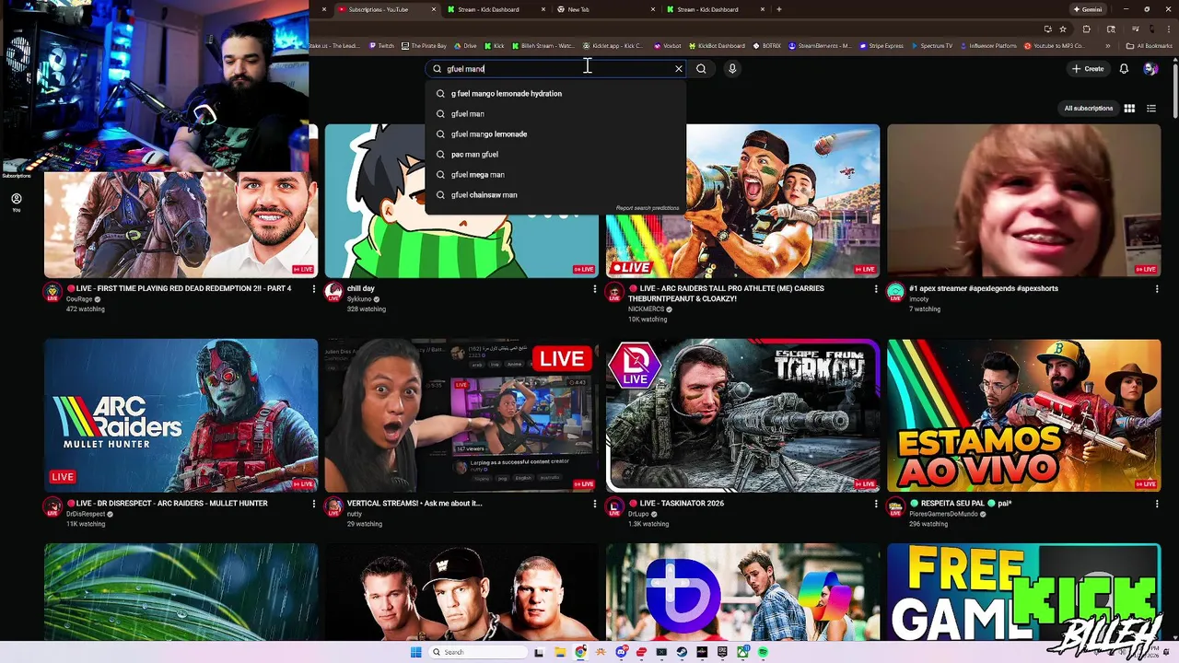Open the account avatar menu
This screenshot has height=663, width=1179.
(x=1150, y=69)
